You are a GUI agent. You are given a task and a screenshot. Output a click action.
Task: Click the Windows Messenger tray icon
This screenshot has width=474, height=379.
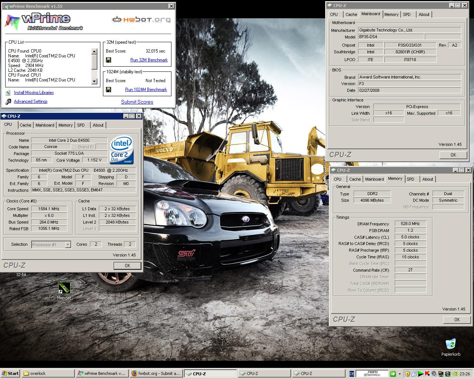click(414, 374)
